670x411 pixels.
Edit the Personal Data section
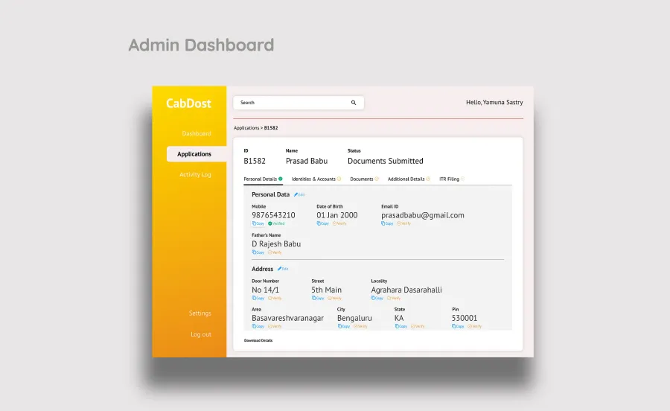pos(299,195)
